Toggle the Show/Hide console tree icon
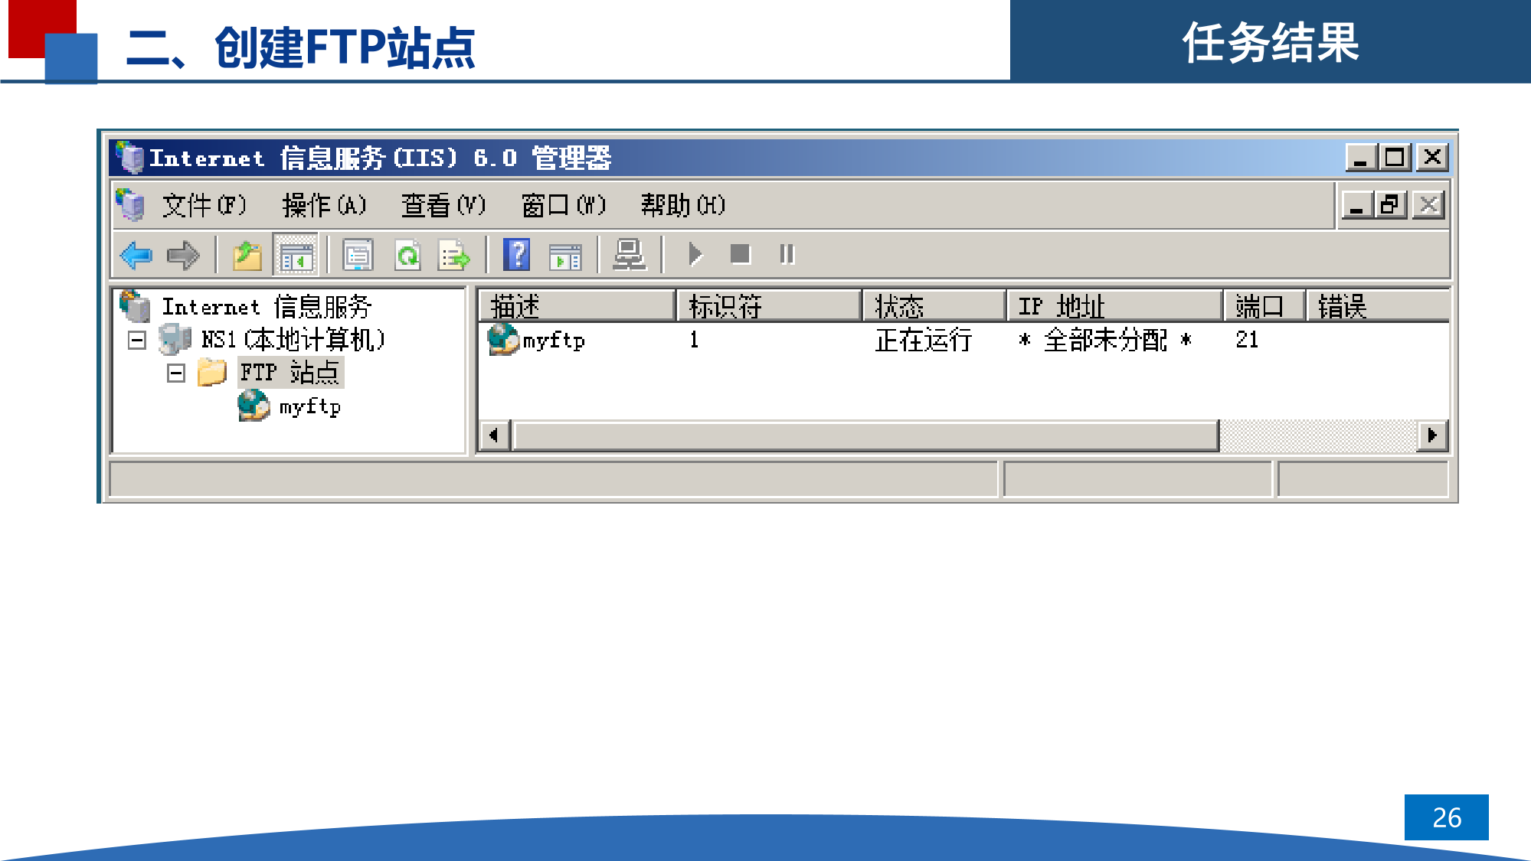The width and height of the screenshot is (1531, 861). (296, 255)
